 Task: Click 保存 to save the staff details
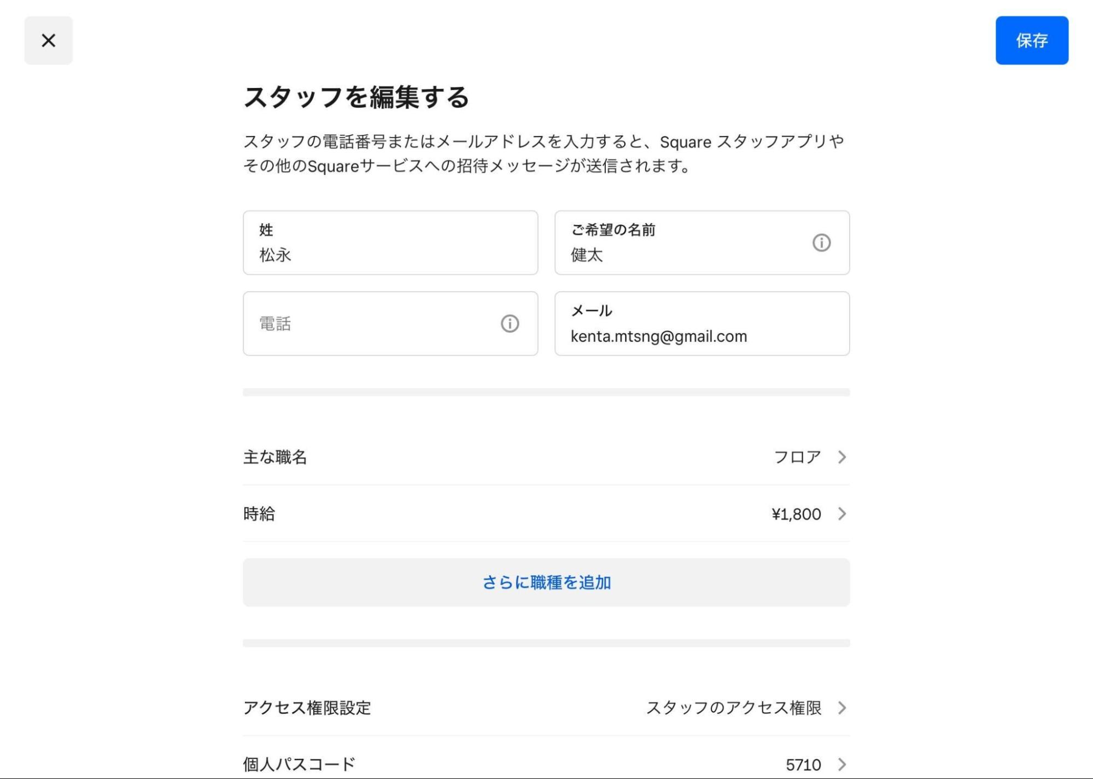tap(1032, 40)
